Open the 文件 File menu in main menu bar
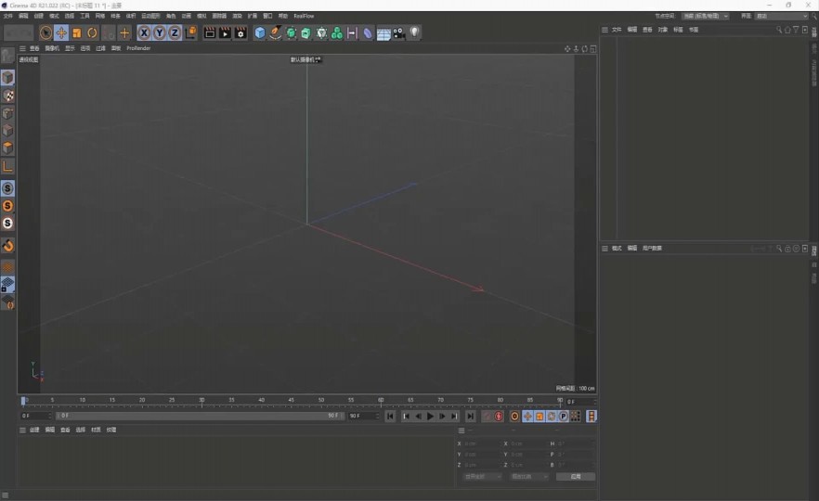Screen dimensions: 819x501 [x=7, y=16]
